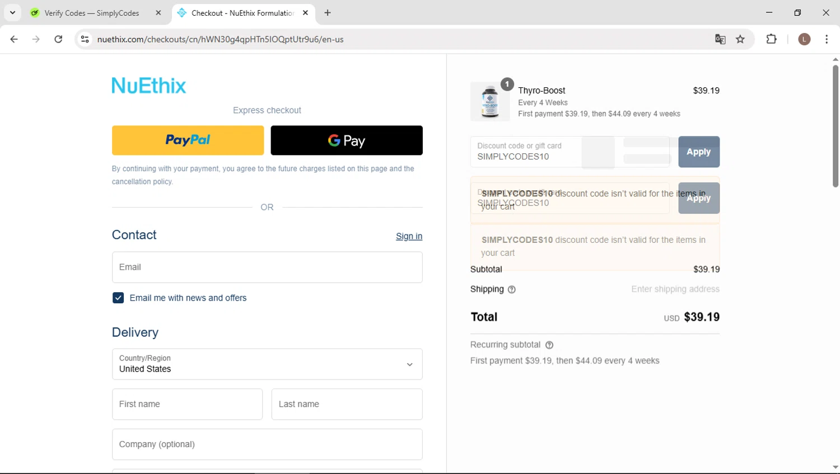Click the page vertical scrollbar
The height and width of the screenshot is (474, 840).
point(835,126)
